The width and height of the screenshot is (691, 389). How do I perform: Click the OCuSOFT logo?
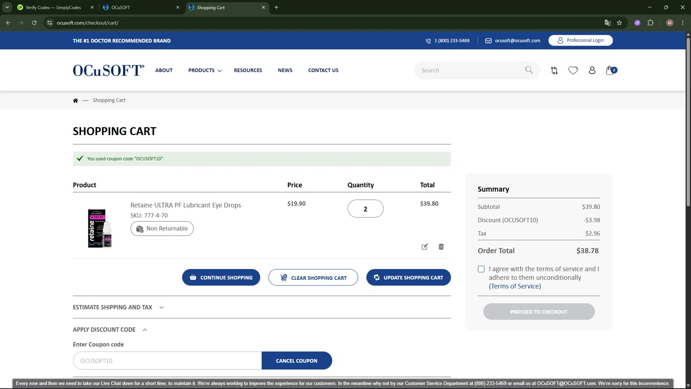(109, 70)
